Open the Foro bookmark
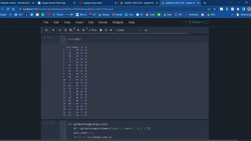 click(129, 14)
